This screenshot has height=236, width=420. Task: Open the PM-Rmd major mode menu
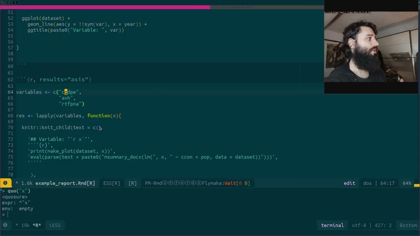point(154,183)
